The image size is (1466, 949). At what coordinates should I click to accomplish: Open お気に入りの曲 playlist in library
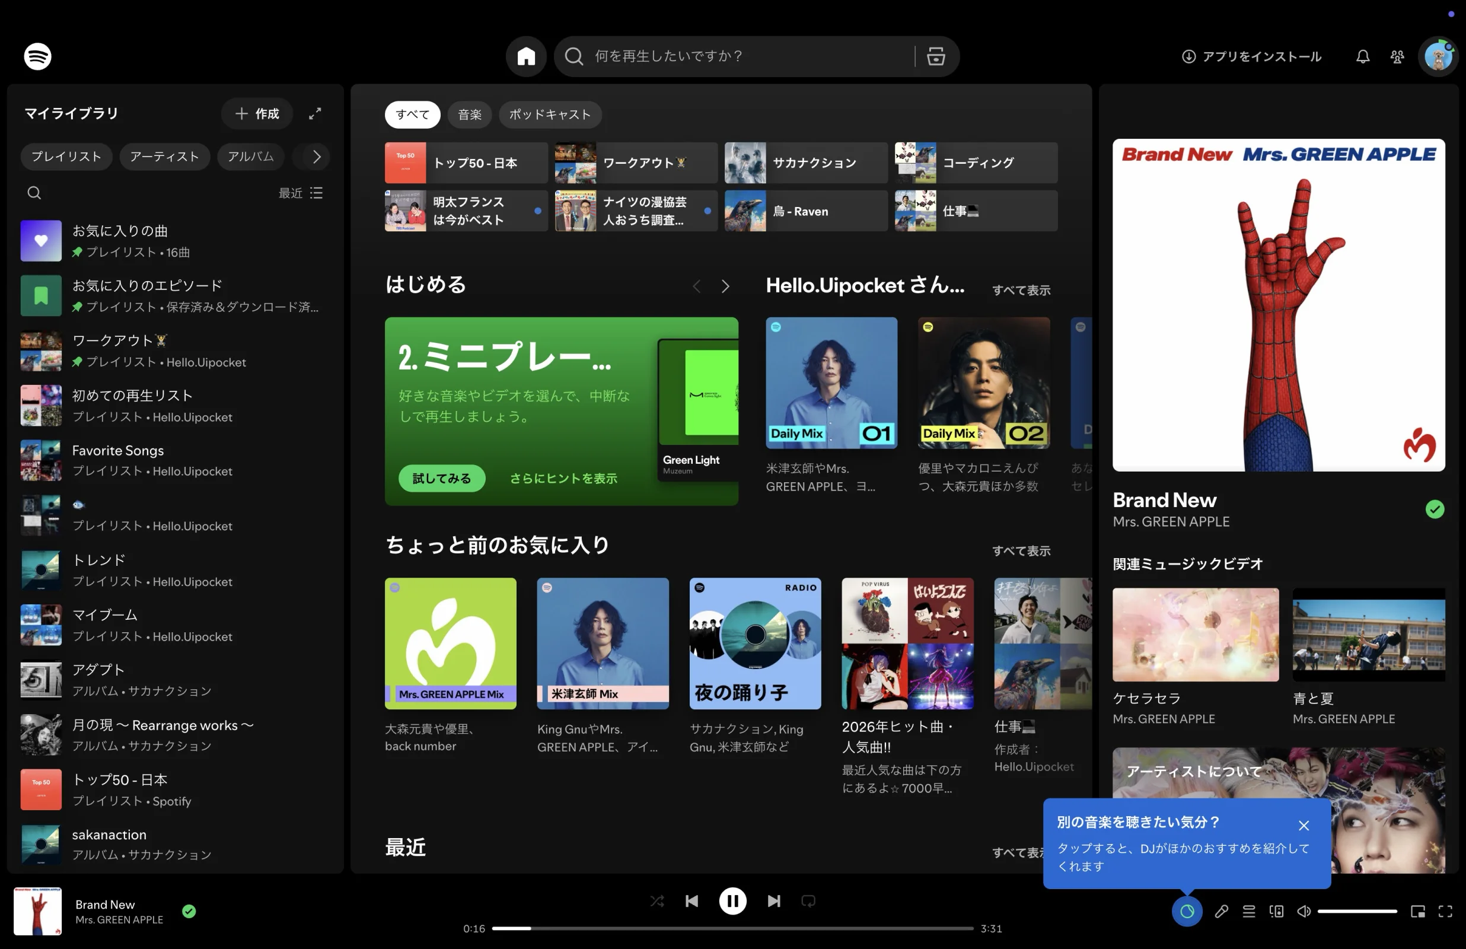(175, 241)
